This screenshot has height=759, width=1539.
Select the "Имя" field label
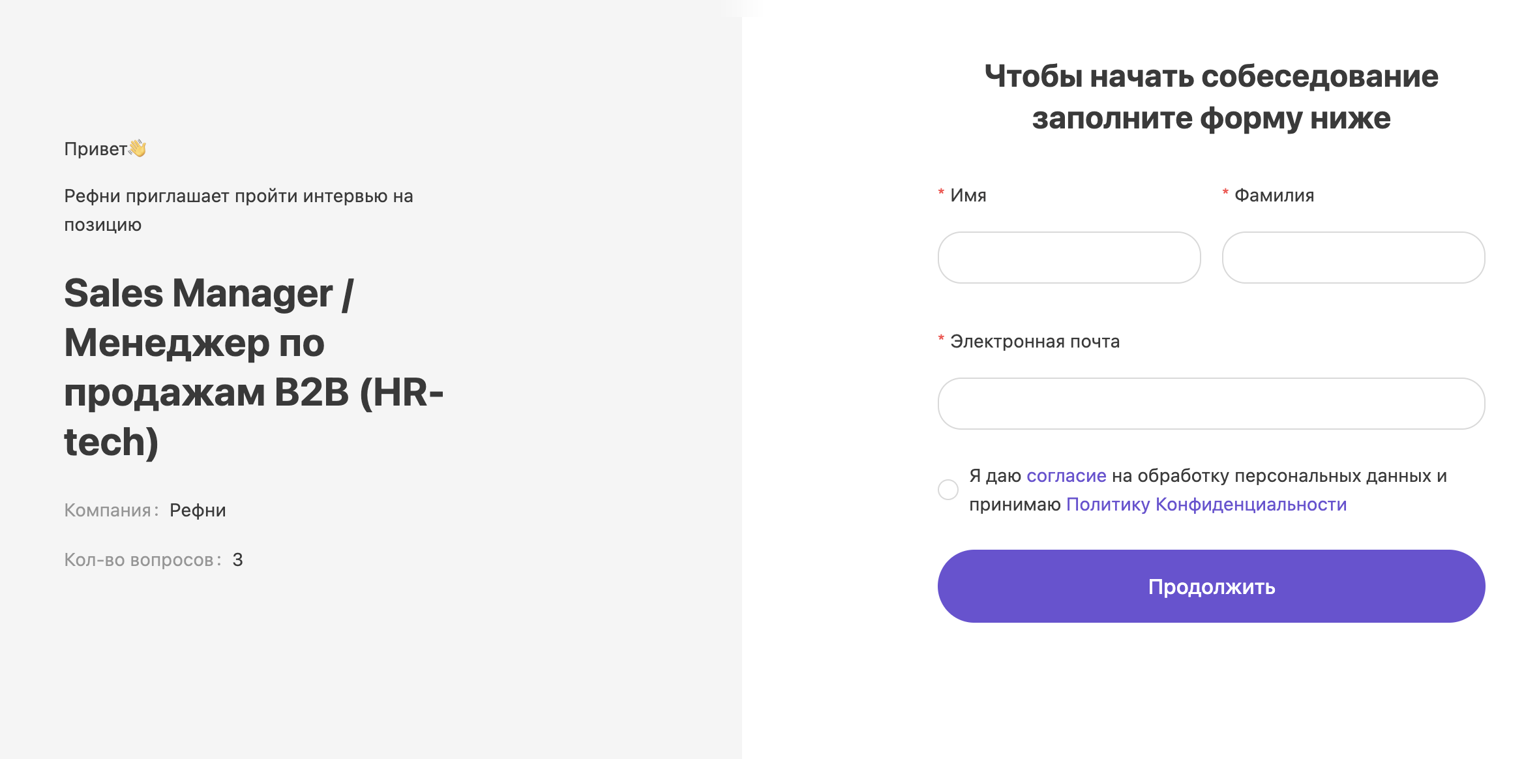tap(968, 194)
